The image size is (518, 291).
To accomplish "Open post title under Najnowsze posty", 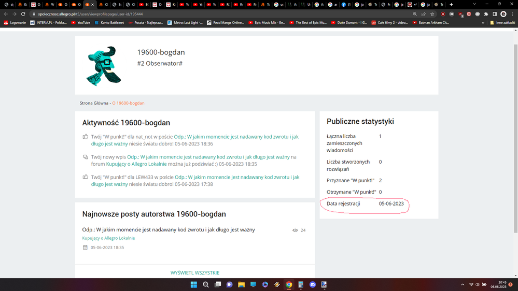I will (x=169, y=229).
